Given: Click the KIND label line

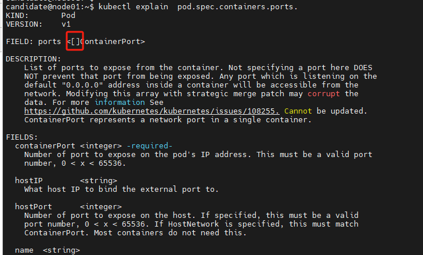Looking at the screenshot, I should tap(17, 15).
